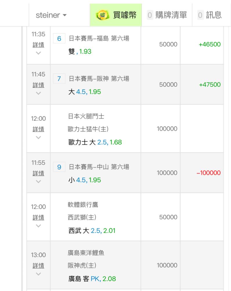Click the coin icon beside 買噱幣
The image size is (231, 291).
point(102,15)
